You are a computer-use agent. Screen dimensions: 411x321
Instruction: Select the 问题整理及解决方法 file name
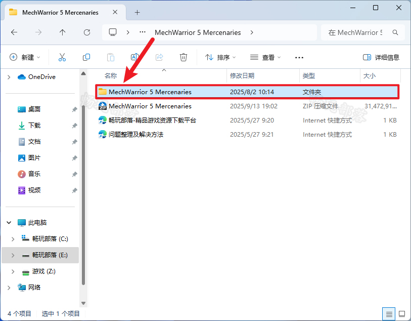pyautogui.click(x=136, y=134)
